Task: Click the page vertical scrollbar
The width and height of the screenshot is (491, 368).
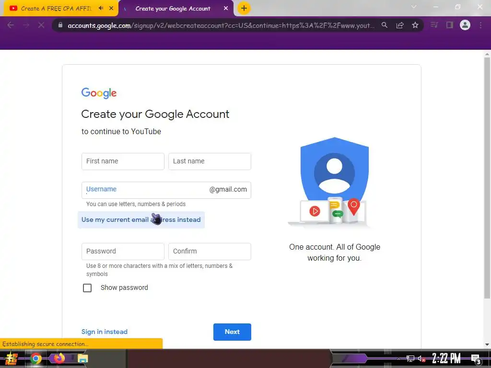Action: (487, 178)
